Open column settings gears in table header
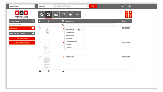Viewport: 163px width, 92px height. pos(63,21)
